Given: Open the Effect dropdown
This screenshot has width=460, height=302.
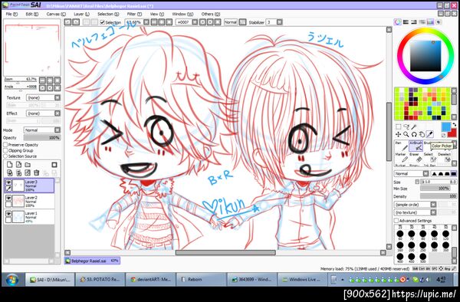Looking at the screenshot, I should coord(43,113).
